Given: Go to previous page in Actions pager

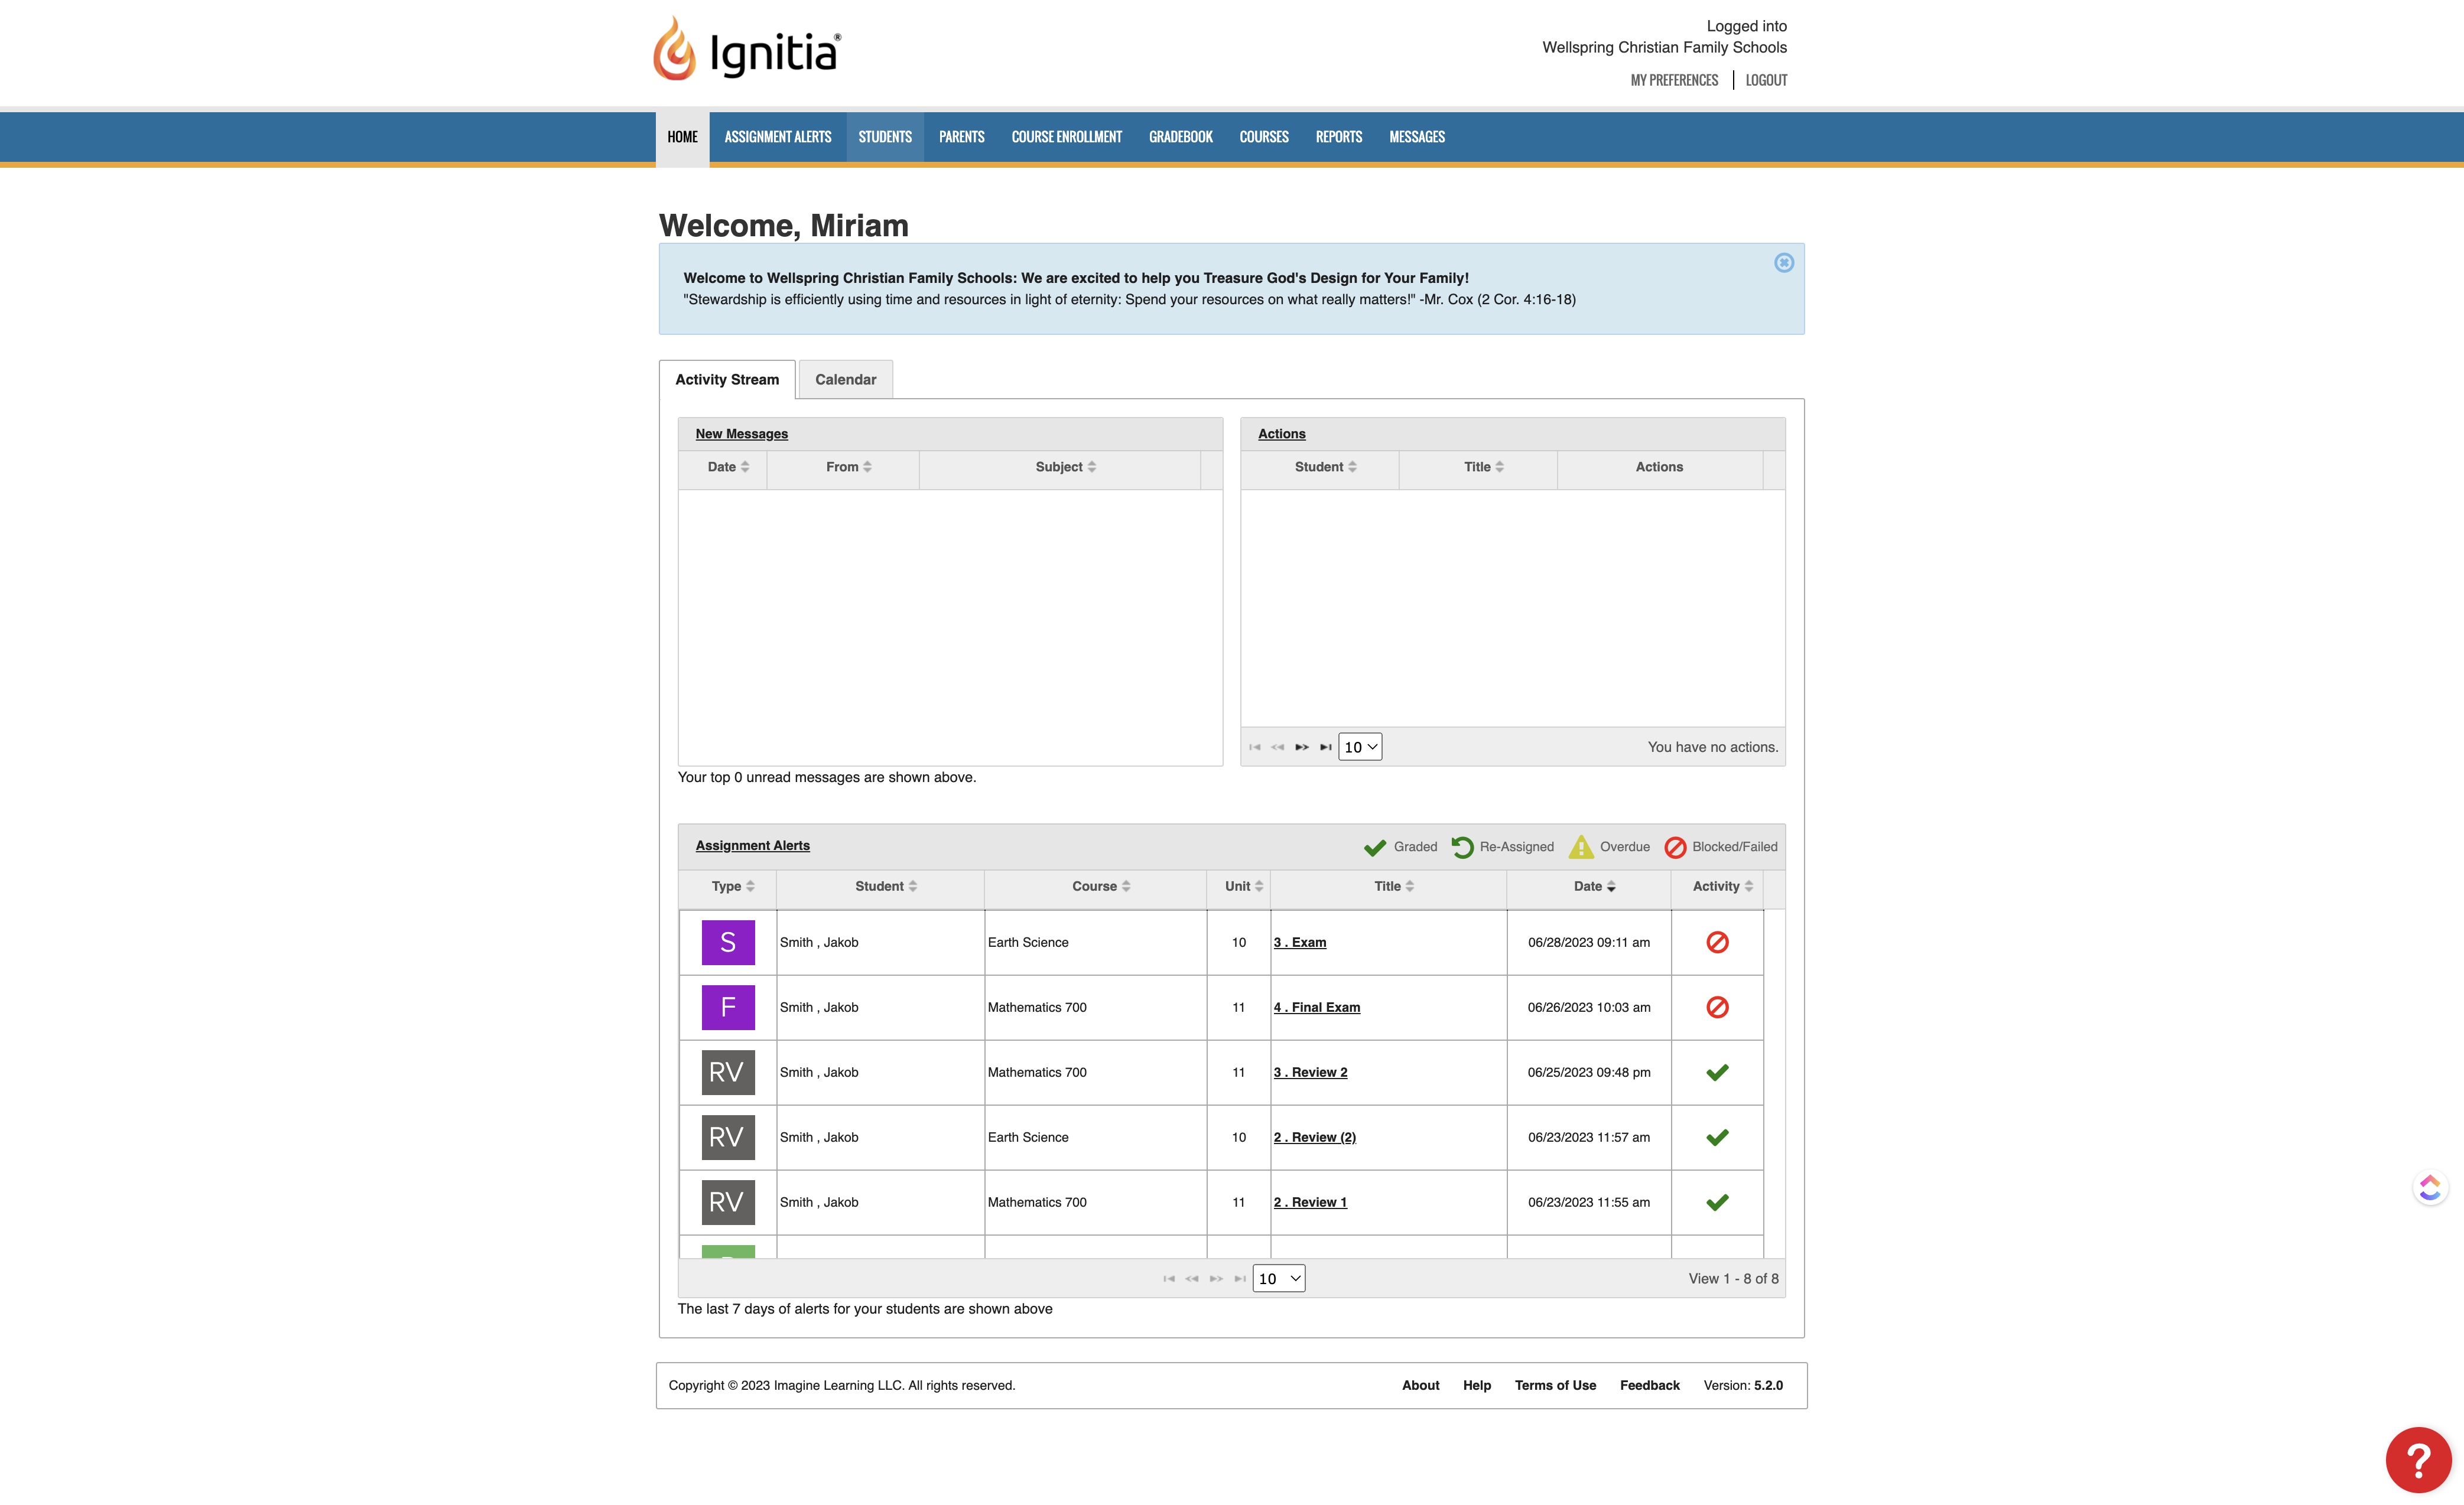Looking at the screenshot, I should [1278, 748].
